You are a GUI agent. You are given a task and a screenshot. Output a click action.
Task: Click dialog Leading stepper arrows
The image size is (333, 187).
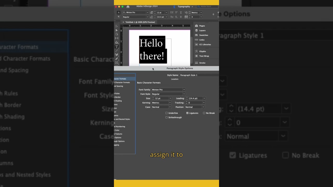click(187, 98)
